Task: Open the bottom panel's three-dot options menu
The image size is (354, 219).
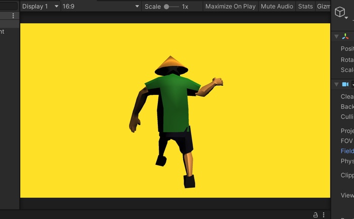Action: pyautogui.click(x=324, y=215)
